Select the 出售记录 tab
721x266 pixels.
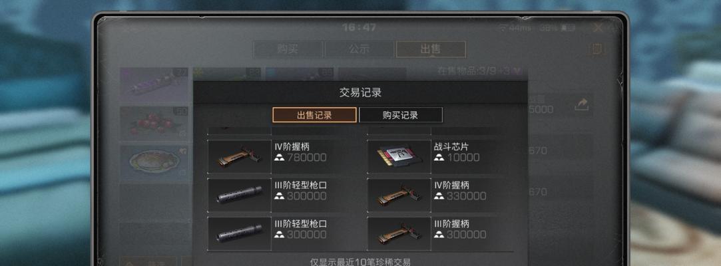click(314, 115)
